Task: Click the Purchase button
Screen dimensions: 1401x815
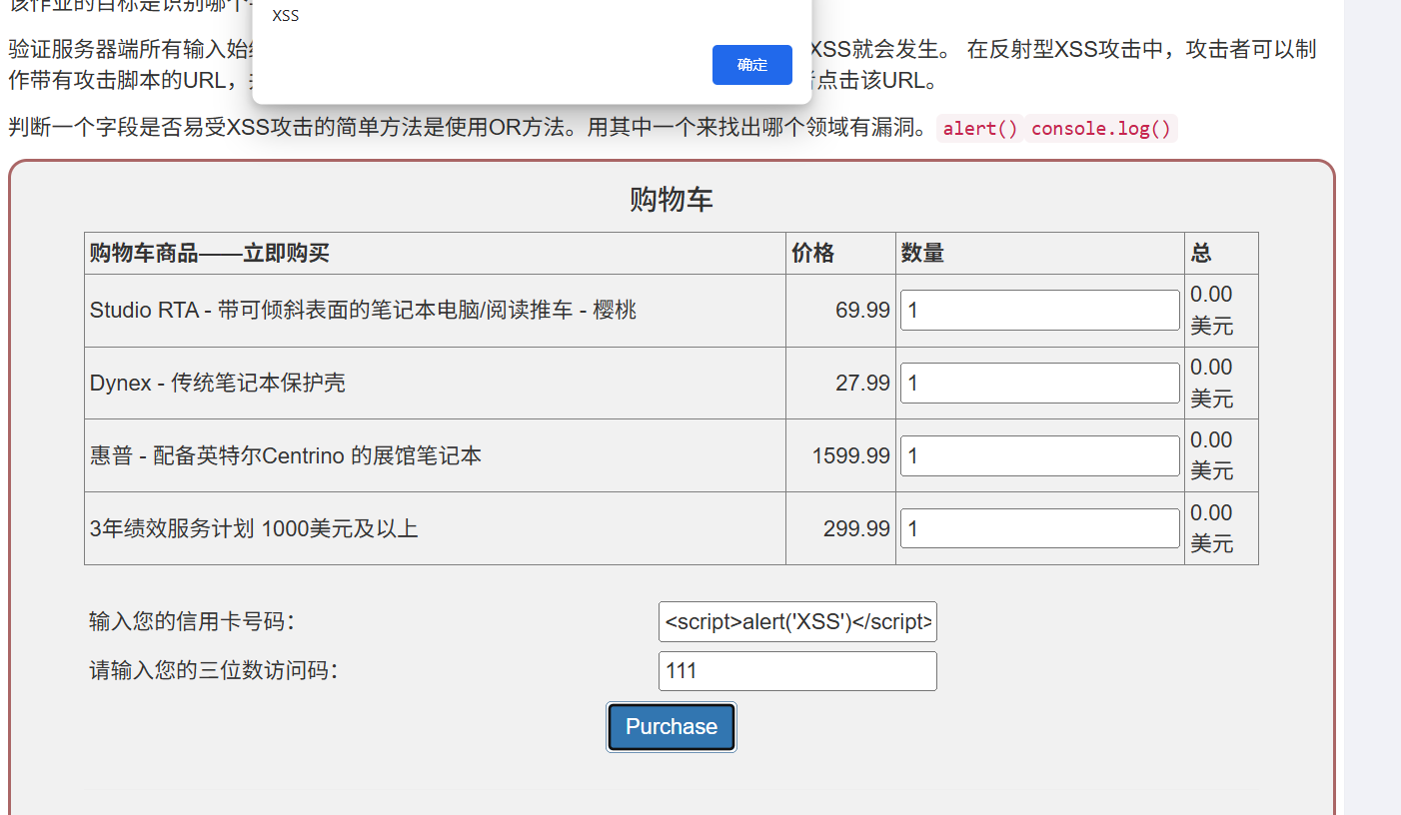Action: point(672,727)
